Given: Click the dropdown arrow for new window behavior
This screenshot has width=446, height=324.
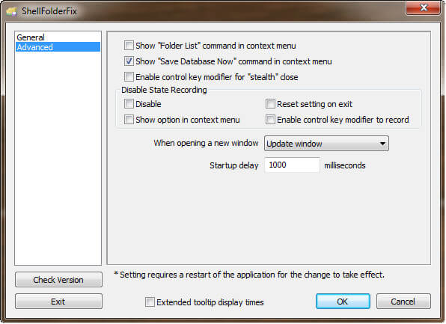Looking at the screenshot, I should (382, 144).
